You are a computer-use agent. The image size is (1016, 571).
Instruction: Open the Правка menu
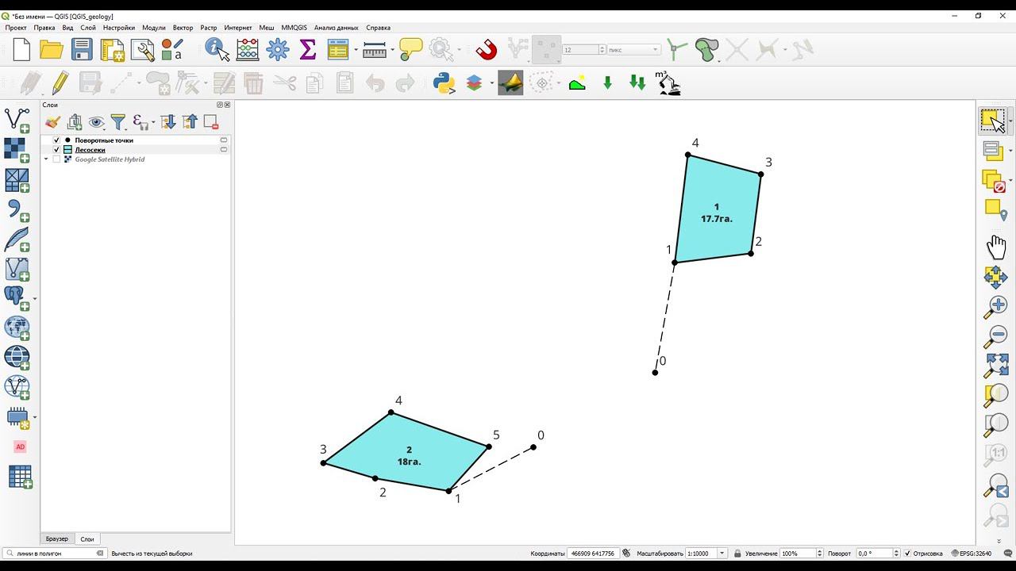pos(44,28)
